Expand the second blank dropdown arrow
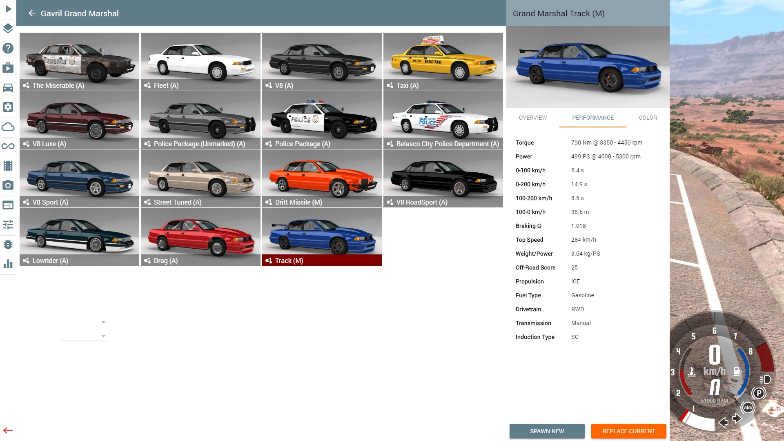Image resolution: width=784 pixels, height=441 pixels. coord(103,336)
